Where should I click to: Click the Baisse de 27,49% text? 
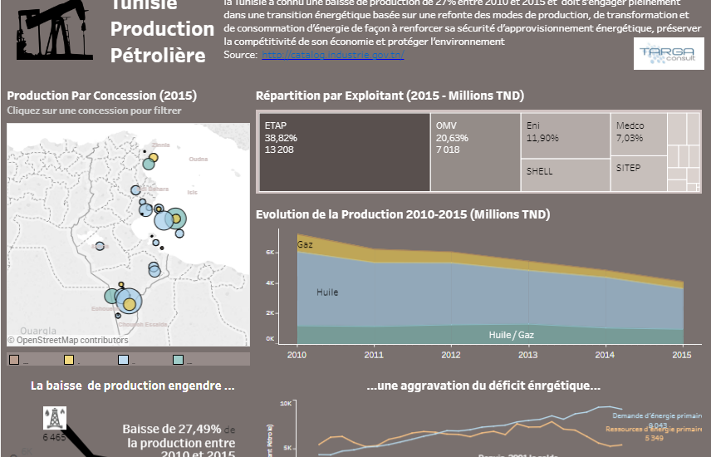point(172,429)
